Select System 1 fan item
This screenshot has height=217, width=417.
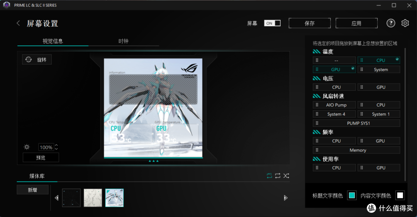[379, 114]
